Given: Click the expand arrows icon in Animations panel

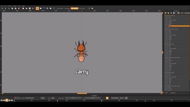Looking at the screenshot, I should tap(182, 13).
